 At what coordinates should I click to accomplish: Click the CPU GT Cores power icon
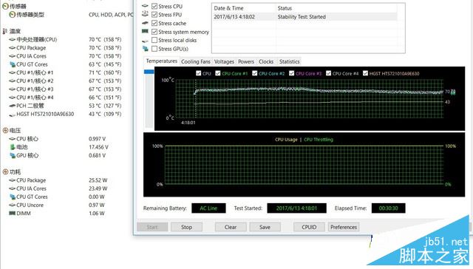point(13,197)
